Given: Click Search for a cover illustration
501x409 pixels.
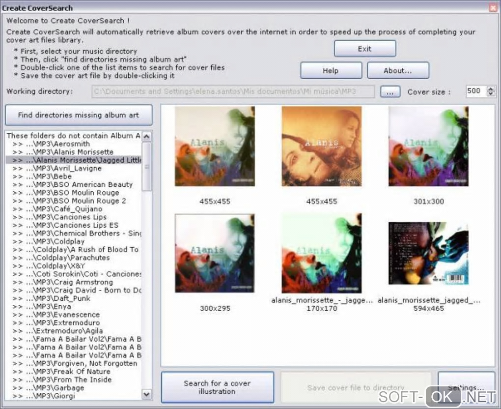Looking at the screenshot, I should click(217, 387).
